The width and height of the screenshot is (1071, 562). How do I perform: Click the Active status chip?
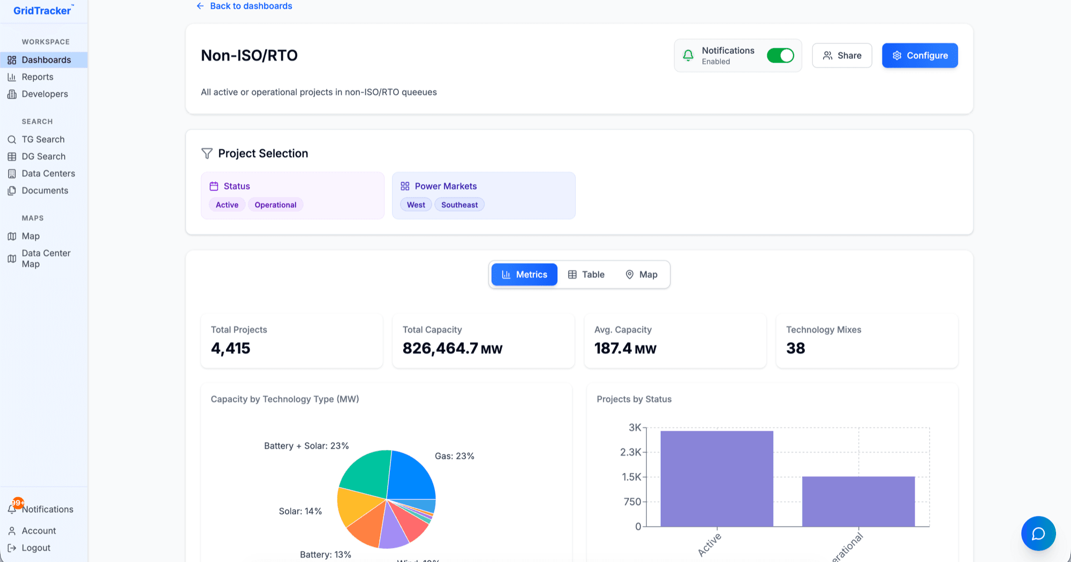(x=227, y=205)
